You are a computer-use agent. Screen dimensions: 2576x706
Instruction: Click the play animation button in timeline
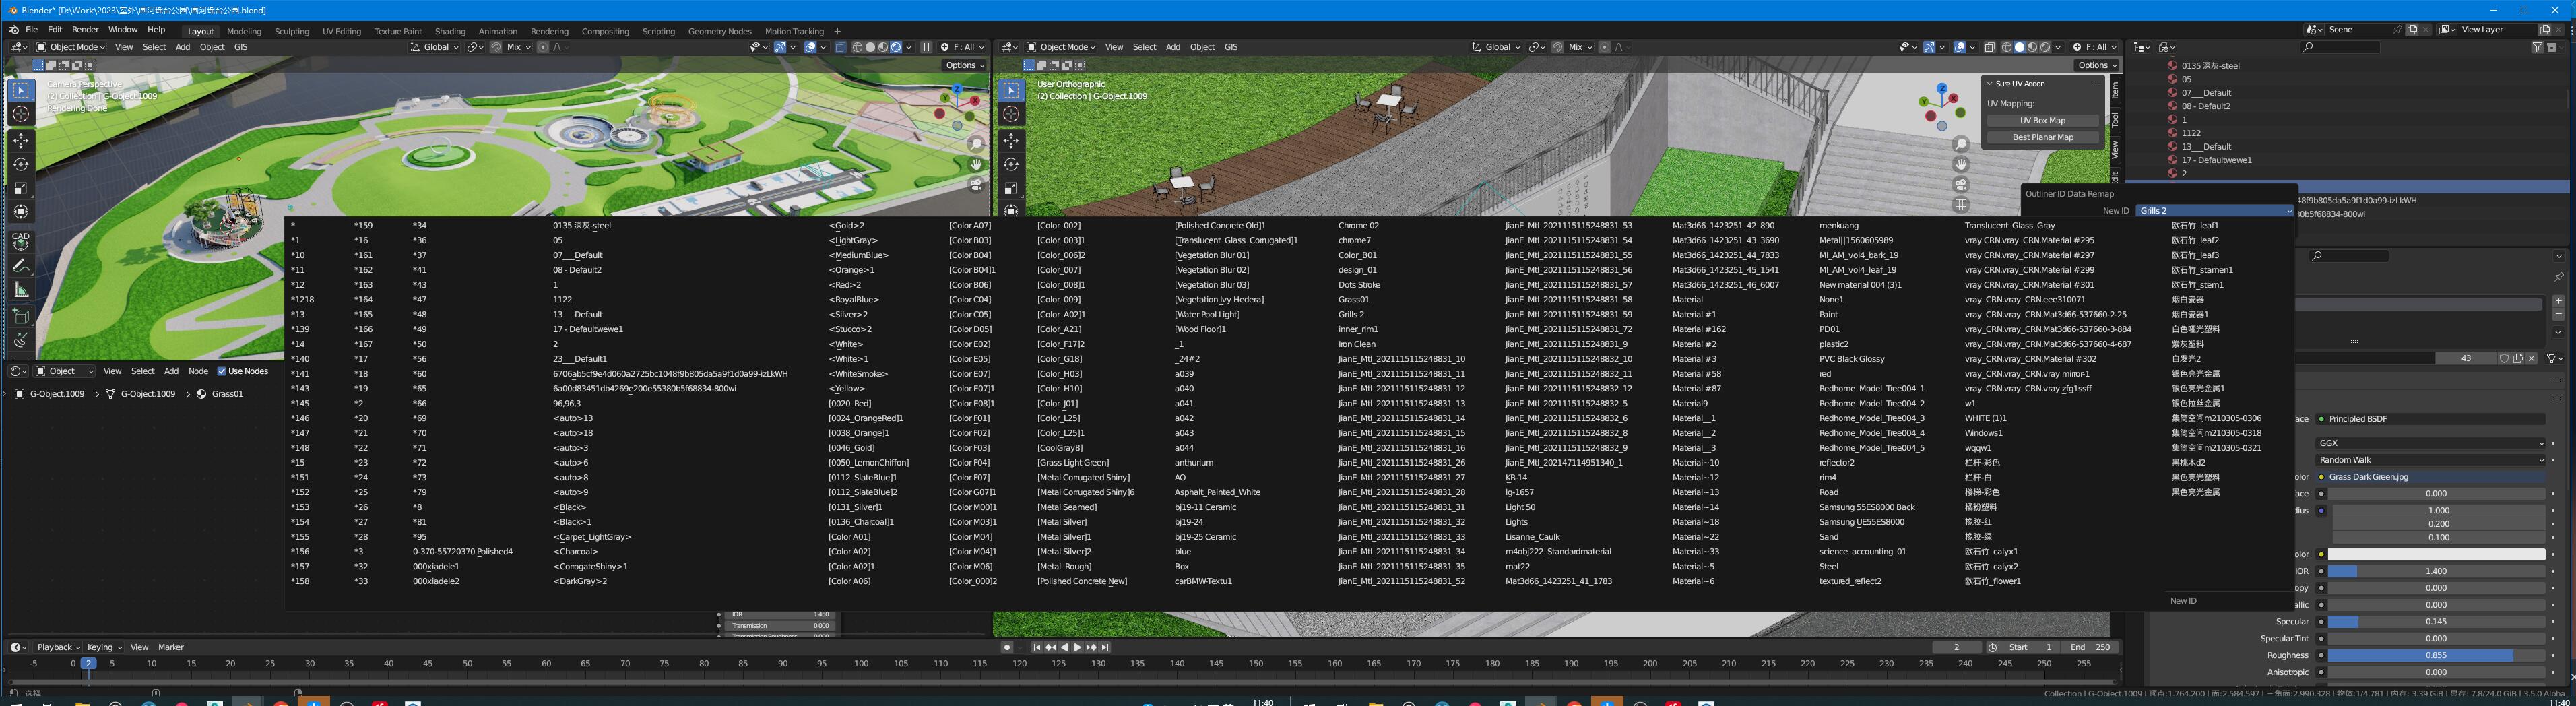click(1077, 647)
